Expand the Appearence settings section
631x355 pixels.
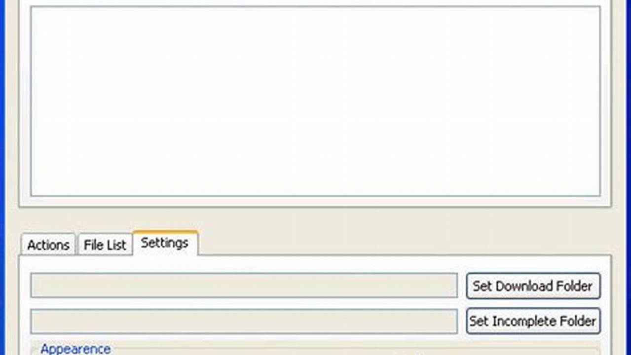[75, 349]
